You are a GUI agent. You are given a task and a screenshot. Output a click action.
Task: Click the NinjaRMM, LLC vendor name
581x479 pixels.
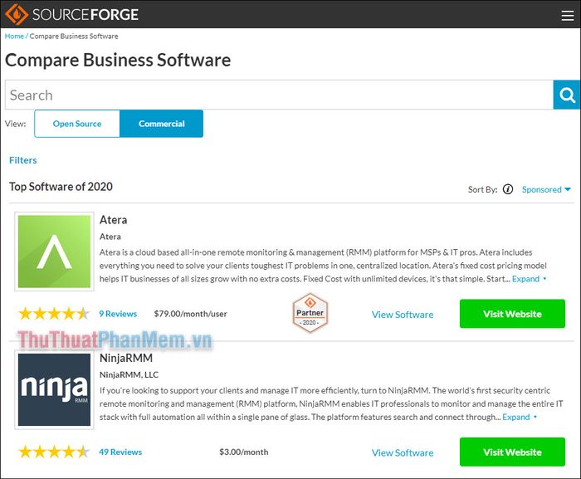[x=129, y=375]
